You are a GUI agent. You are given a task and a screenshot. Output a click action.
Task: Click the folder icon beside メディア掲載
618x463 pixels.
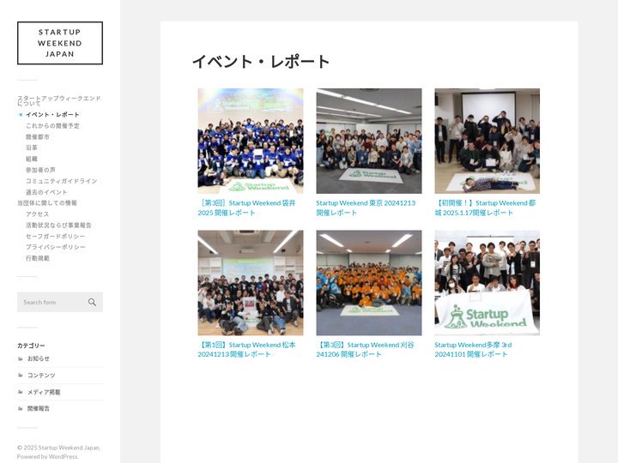pos(21,392)
